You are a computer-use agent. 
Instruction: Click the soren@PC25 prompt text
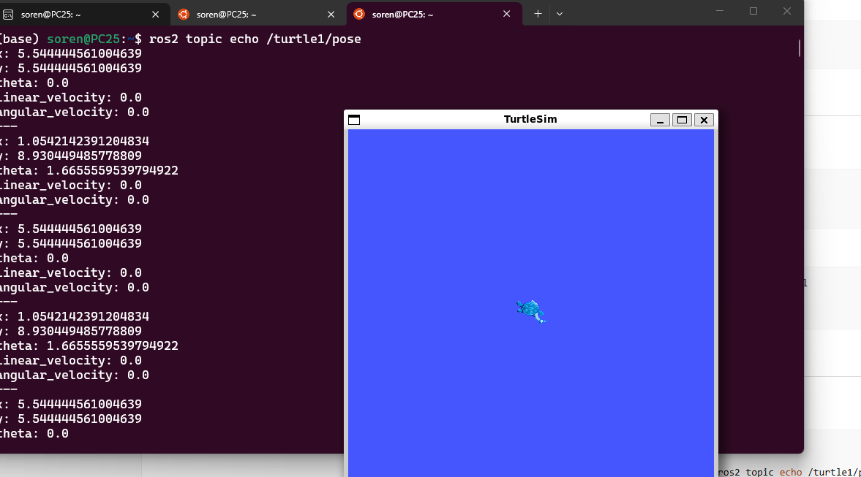pos(83,39)
